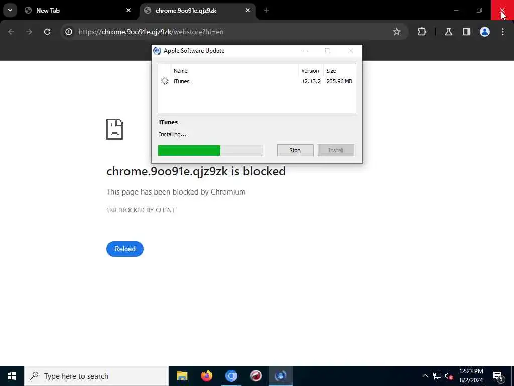
Task: Click the greyed Install button
Action: pos(336,150)
